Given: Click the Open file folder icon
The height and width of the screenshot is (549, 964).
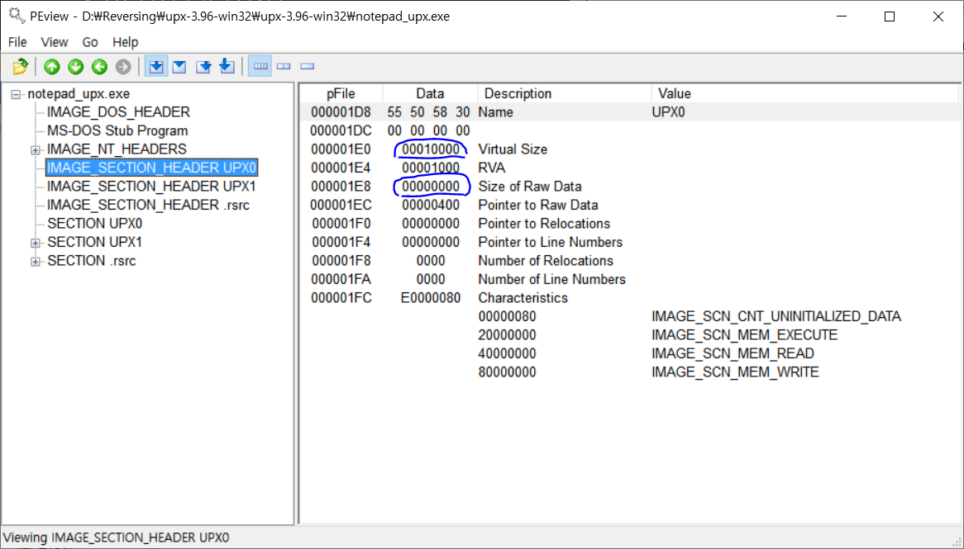Looking at the screenshot, I should [x=20, y=66].
